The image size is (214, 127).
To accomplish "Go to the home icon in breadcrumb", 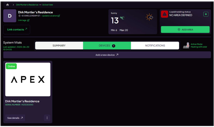I will 8,5.
